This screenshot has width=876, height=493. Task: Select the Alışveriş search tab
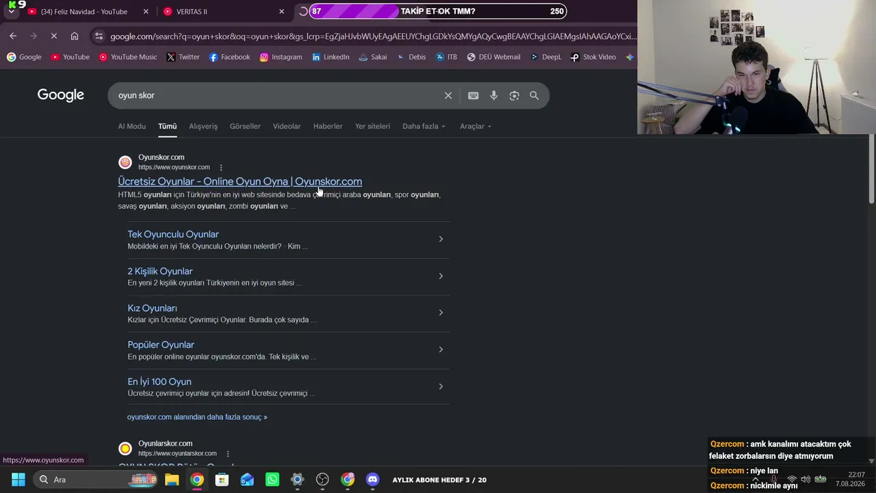pyautogui.click(x=203, y=127)
